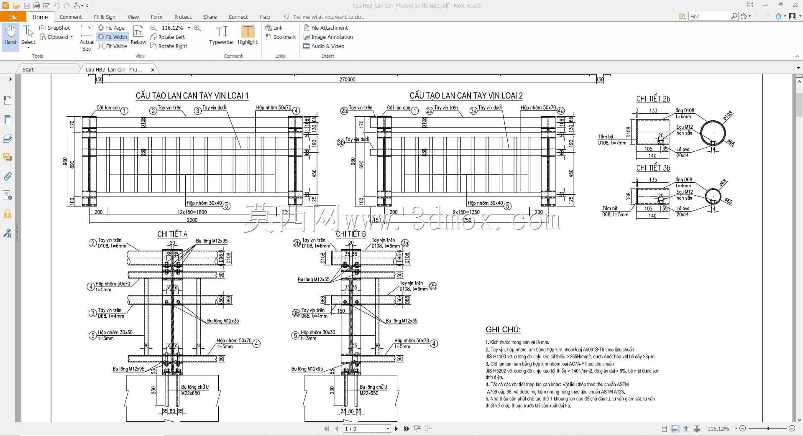Open the Layers side panel
Viewport: 803px width, 436px height.
point(8,138)
